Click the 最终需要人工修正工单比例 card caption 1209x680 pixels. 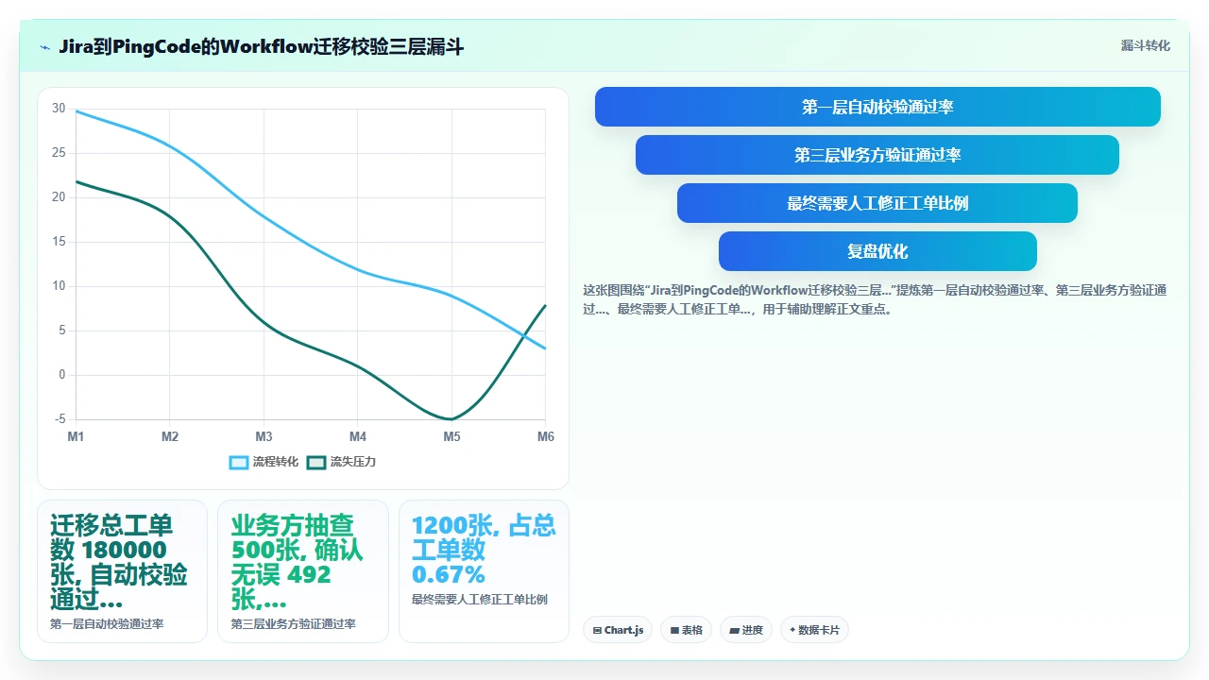click(480, 599)
